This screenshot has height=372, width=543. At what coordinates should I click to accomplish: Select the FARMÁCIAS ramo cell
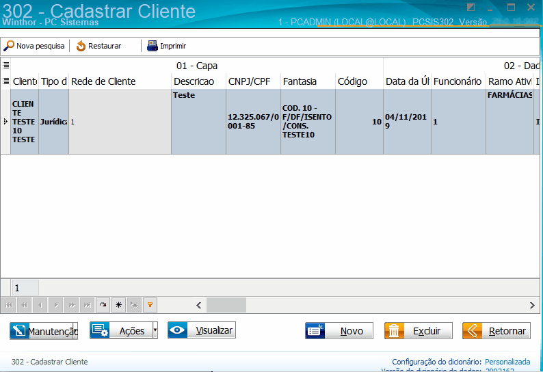pos(509,122)
